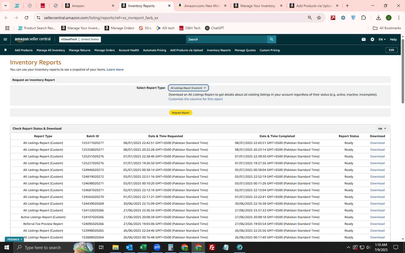Bookmark this page with the star icon
The width and height of the screenshot is (405, 253).
point(319,18)
